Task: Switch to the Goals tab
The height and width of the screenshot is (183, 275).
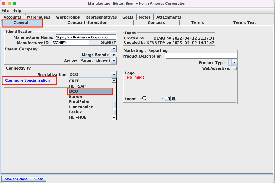Action: [x=128, y=17]
